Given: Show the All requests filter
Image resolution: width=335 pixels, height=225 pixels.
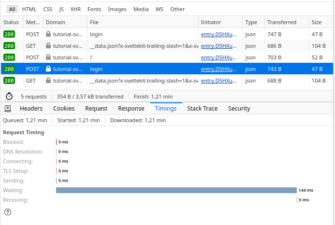Looking at the screenshot, I should tap(12, 9).
